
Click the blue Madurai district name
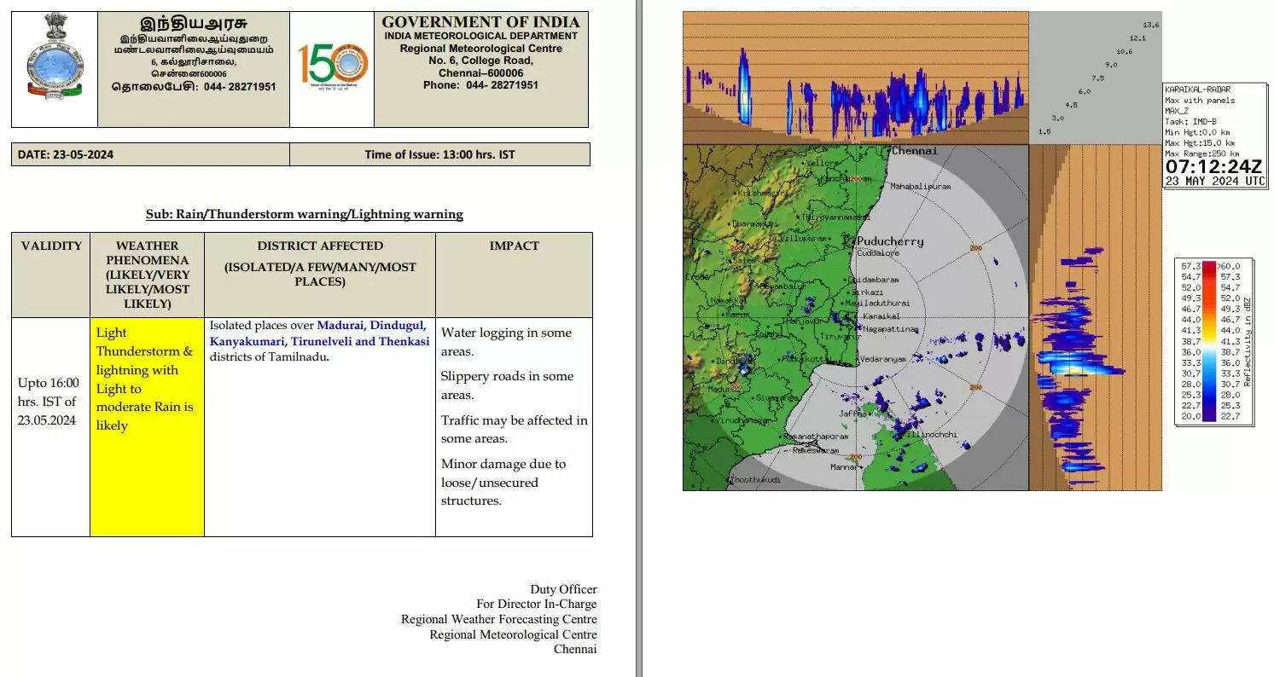tap(340, 325)
